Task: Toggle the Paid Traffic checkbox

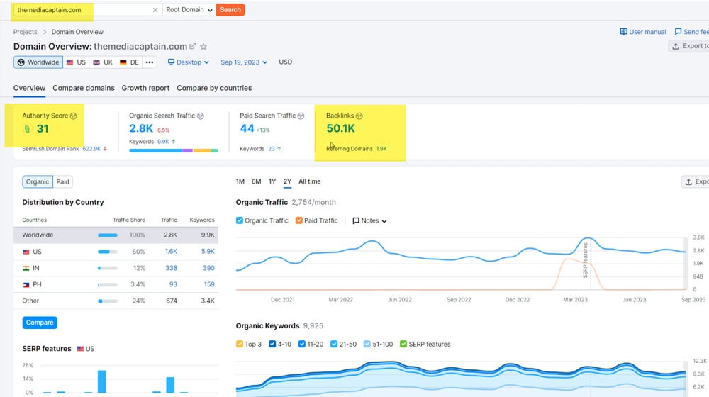Action: pos(299,220)
